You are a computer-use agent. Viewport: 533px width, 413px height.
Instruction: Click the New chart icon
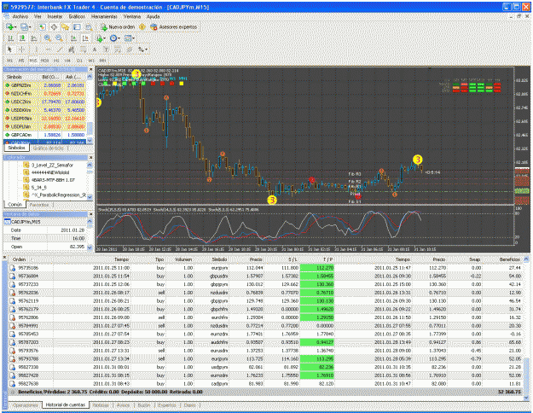pos(9,26)
